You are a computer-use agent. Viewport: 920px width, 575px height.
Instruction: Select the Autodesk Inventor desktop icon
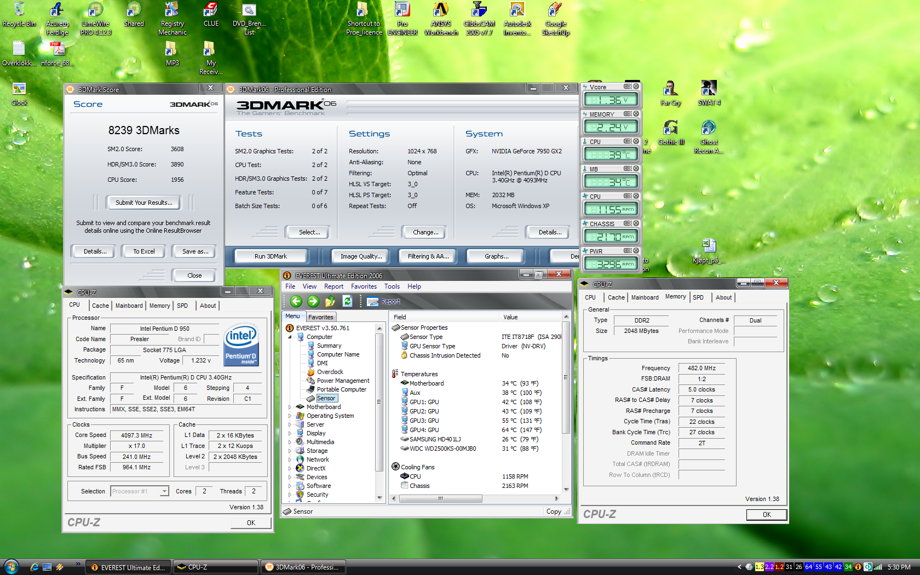pyautogui.click(x=517, y=19)
